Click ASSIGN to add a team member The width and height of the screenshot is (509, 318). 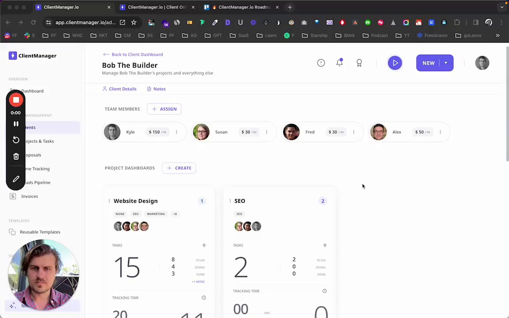(x=164, y=109)
